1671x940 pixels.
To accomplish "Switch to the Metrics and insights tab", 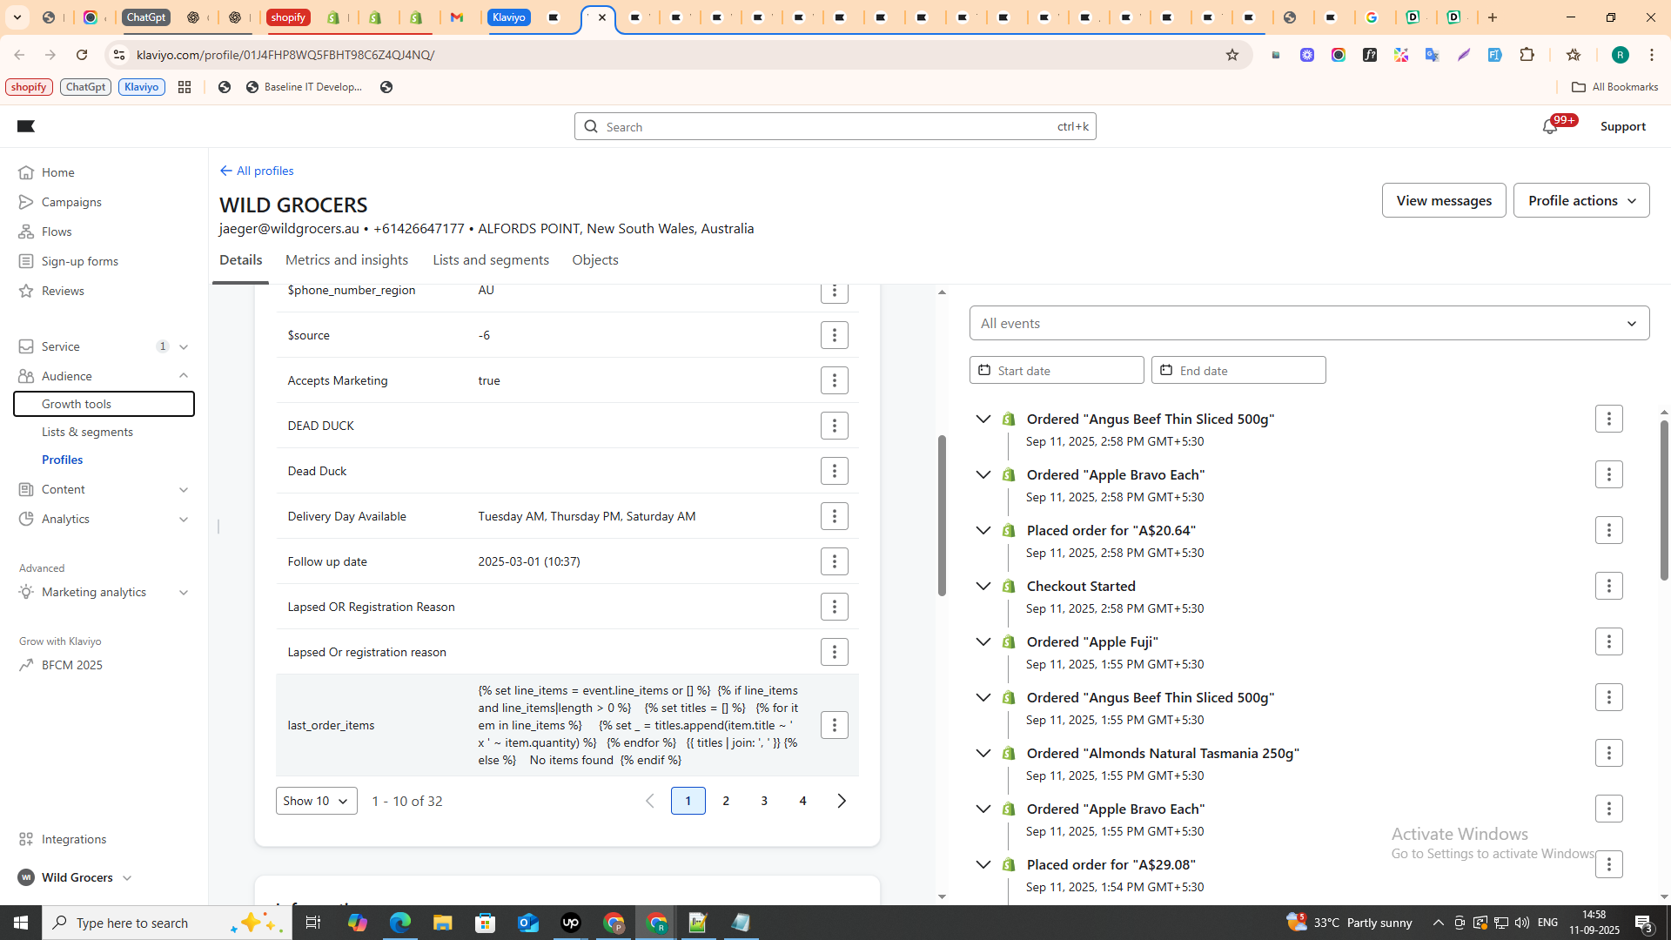I will (346, 259).
